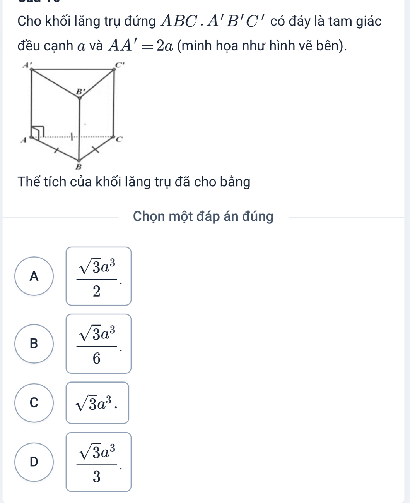This screenshot has height=503, width=410.
Task: Open the triangular prism figure image
Action: pyautogui.click(x=73, y=116)
